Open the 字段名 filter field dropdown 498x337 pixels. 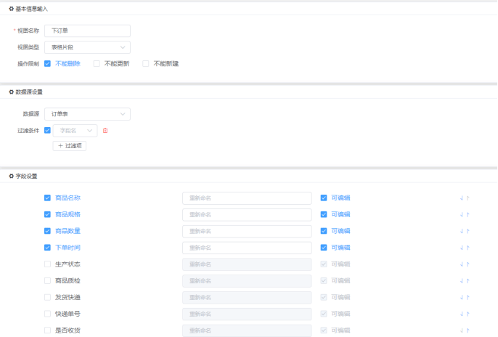[x=75, y=131]
